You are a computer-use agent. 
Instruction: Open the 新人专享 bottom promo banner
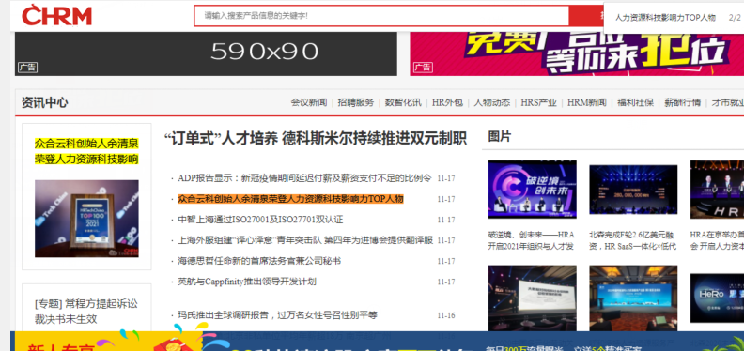(x=377, y=341)
